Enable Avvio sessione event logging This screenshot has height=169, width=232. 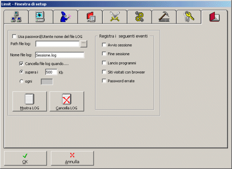(x=104, y=45)
